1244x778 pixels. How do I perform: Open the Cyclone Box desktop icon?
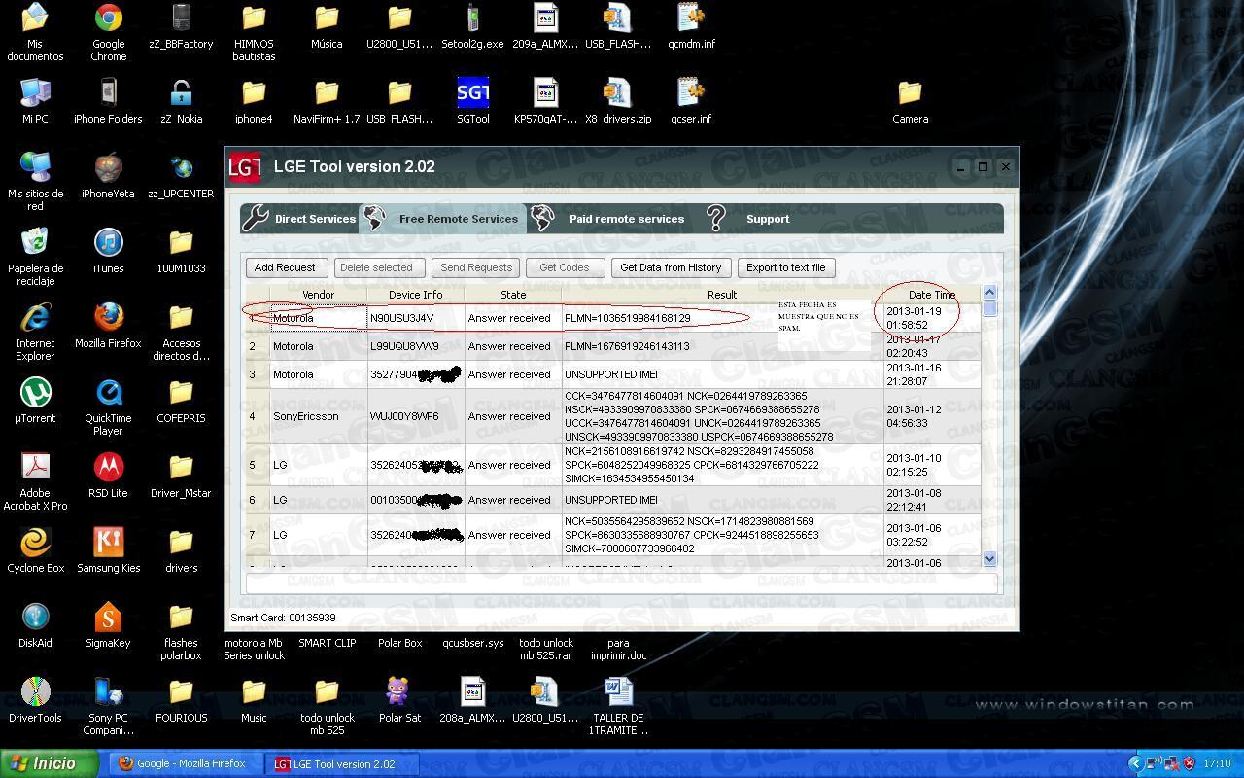35,550
